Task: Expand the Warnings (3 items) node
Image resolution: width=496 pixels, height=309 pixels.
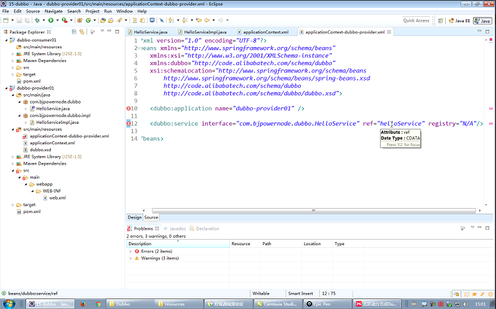Action: coord(130,258)
